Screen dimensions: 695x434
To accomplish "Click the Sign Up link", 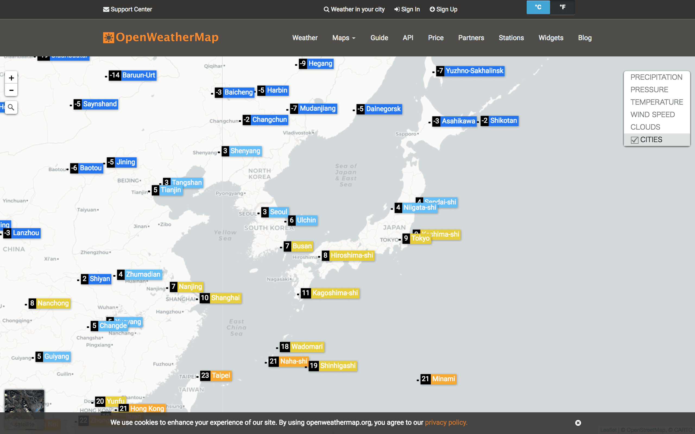I will (443, 9).
